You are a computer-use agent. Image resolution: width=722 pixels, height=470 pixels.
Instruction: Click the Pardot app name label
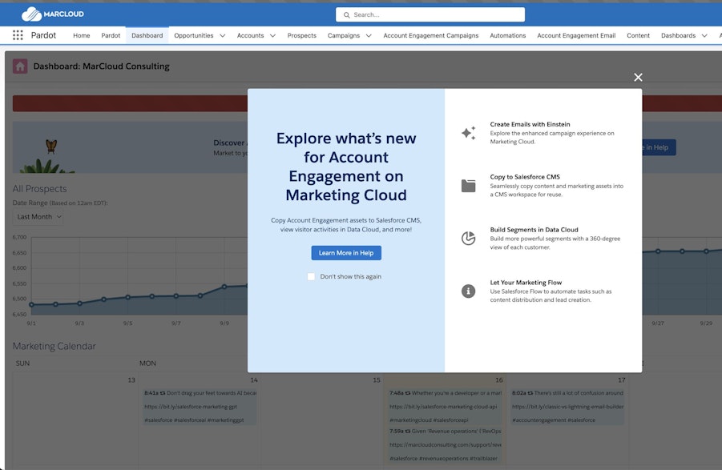pyautogui.click(x=43, y=35)
